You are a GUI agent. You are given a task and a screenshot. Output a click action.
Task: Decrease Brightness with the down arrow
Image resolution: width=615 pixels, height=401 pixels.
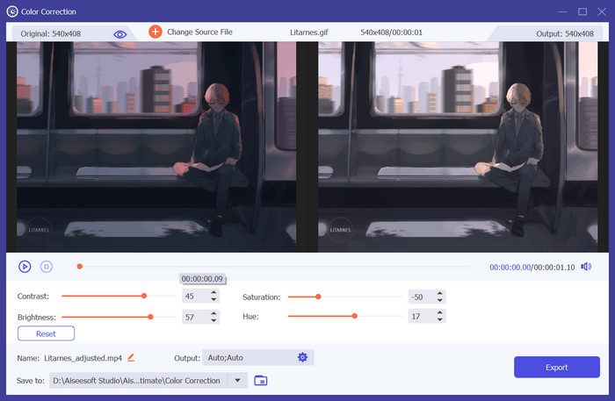coord(213,320)
